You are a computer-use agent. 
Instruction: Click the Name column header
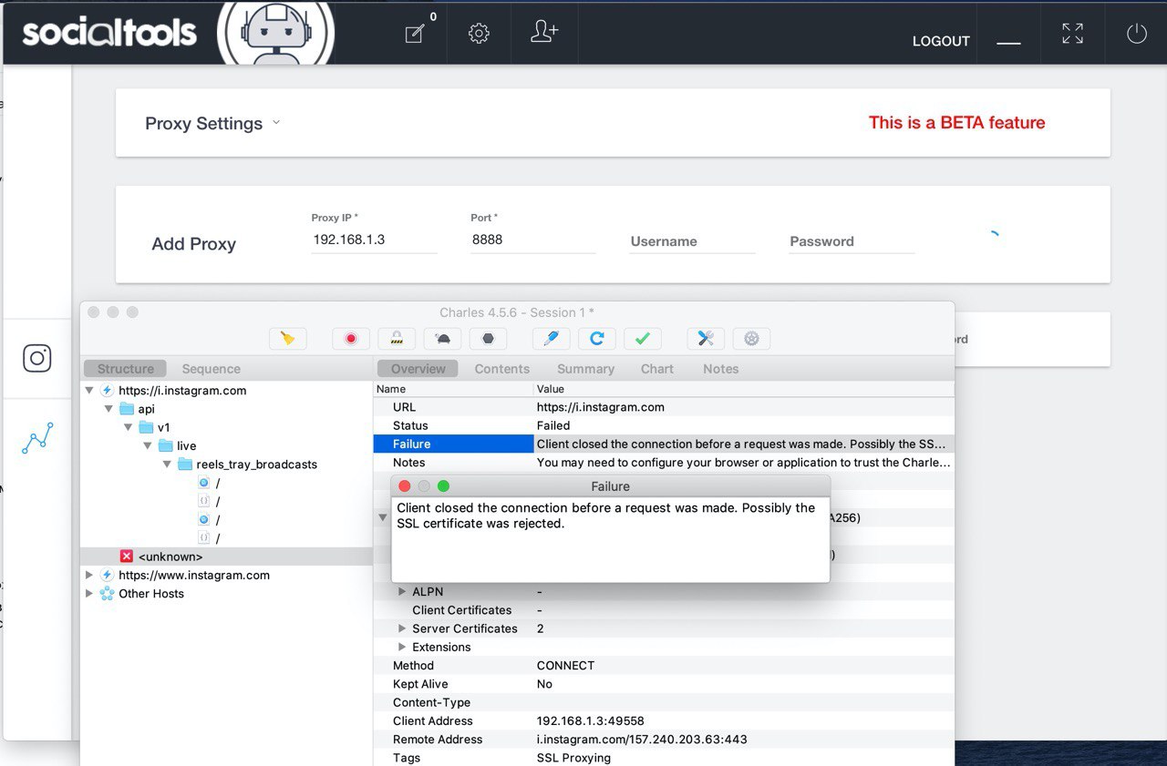(454, 389)
